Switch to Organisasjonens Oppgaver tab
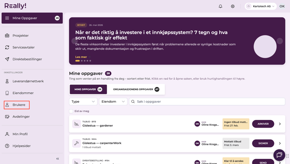 [136, 89]
